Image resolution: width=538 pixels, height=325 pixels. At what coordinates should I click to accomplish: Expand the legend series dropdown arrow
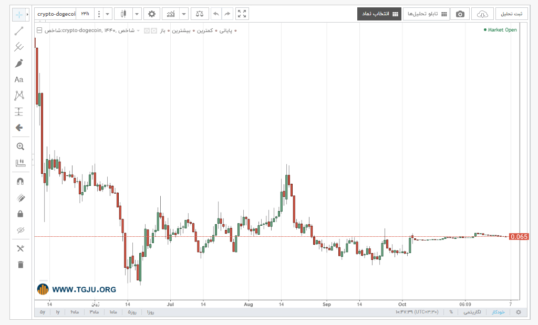click(138, 30)
